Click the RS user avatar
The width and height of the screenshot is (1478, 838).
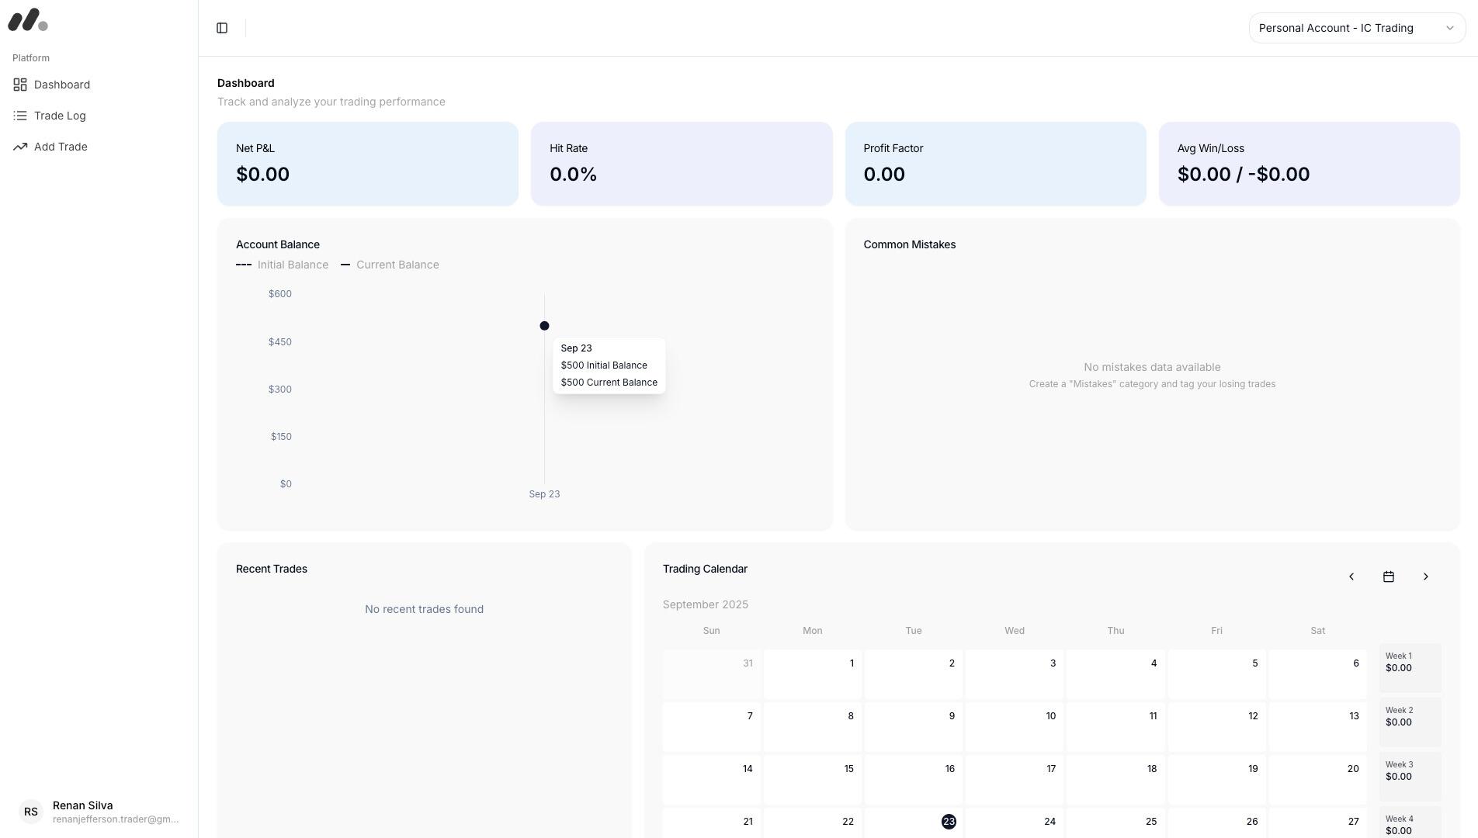(31, 812)
